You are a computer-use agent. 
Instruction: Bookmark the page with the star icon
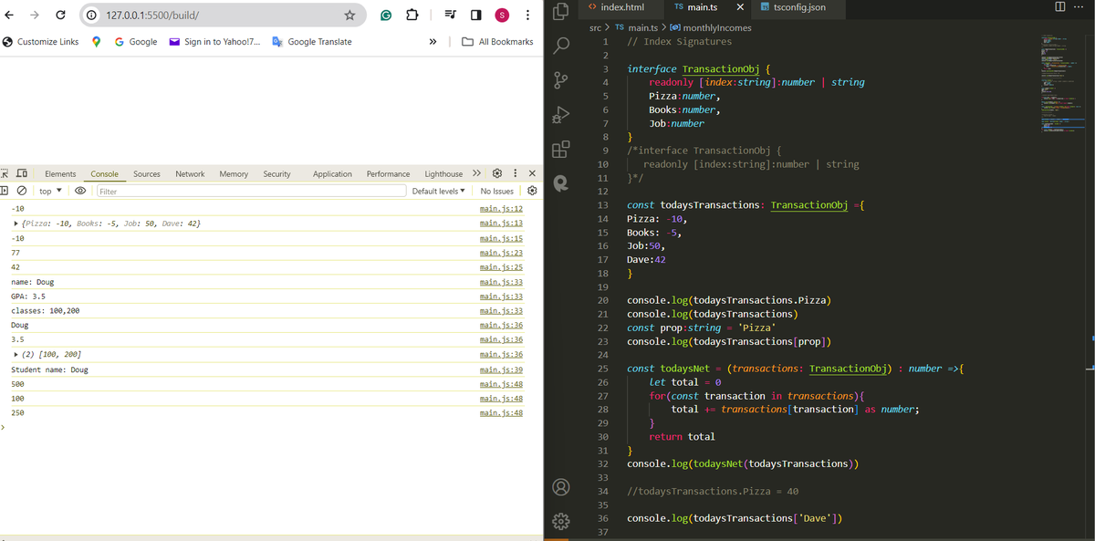click(x=349, y=16)
